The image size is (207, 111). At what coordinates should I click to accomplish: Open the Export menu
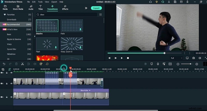pyautogui.click(x=54, y=2)
